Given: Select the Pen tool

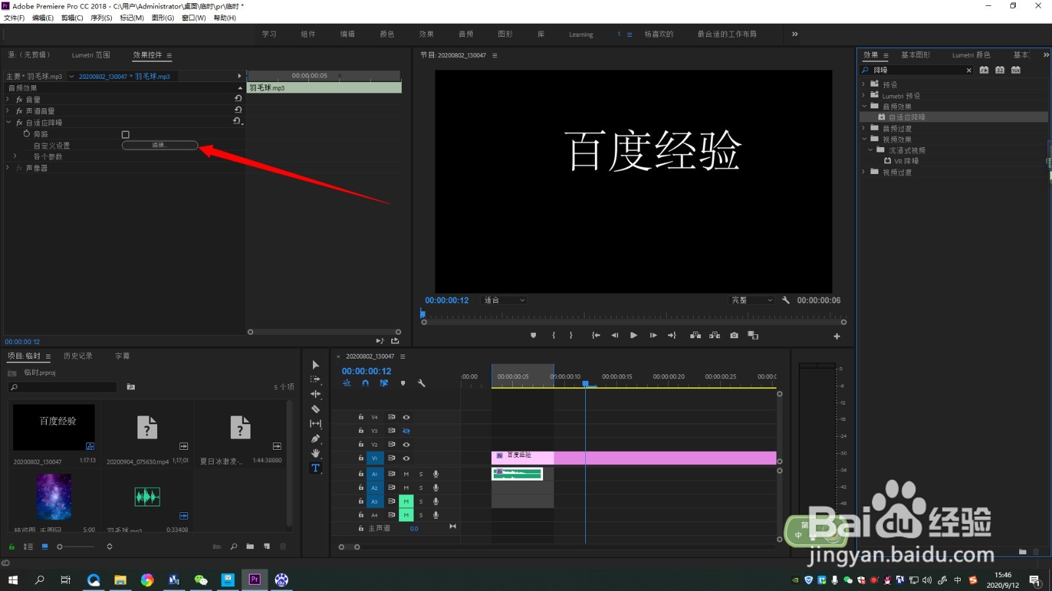Looking at the screenshot, I should pyautogui.click(x=316, y=439).
